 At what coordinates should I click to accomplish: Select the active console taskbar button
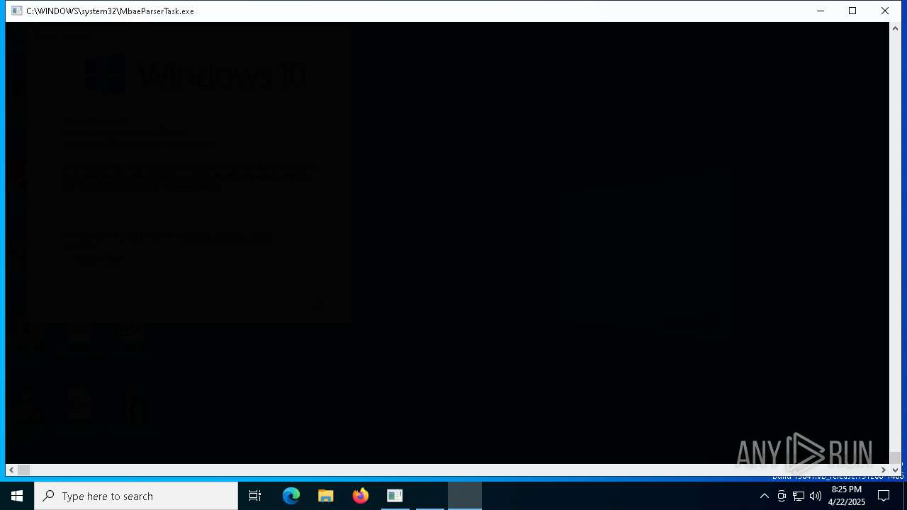[465, 496]
